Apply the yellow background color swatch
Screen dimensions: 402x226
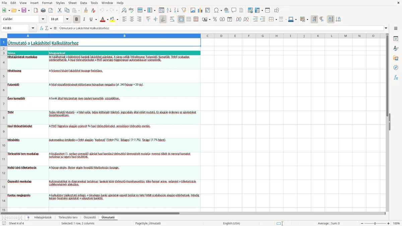113,19
